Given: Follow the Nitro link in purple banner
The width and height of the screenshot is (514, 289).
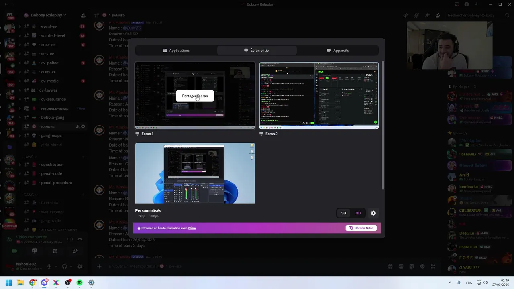Looking at the screenshot, I should coord(192,228).
